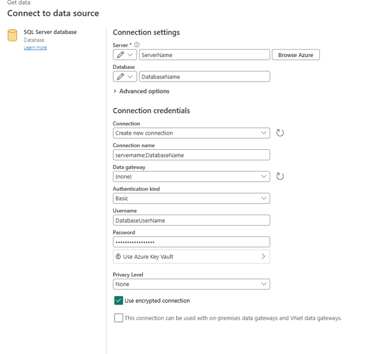Screen dimensions: 391x354
Task: Expand Advanced options section
Action: pos(141,91)
